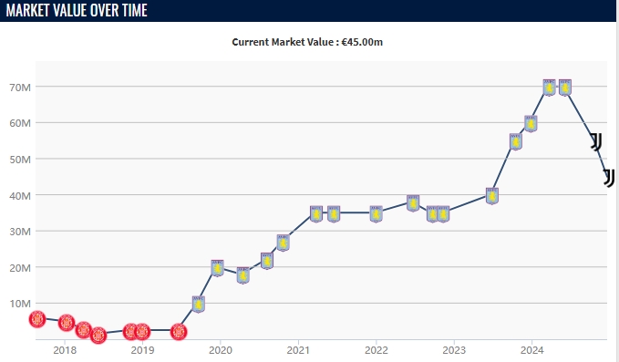Viewport: 619px width, 362px height.
Task: Select the Aston Villa crest at 60M
Action: pyautogui.click(x=531, y=124)
